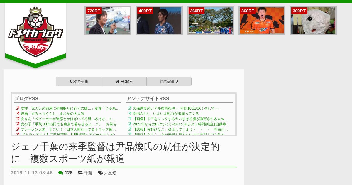This screenshot has width=352, height=185.
Task: Click external-link icon beside 女の子「手取り15万円
Action: click(18, 124)
